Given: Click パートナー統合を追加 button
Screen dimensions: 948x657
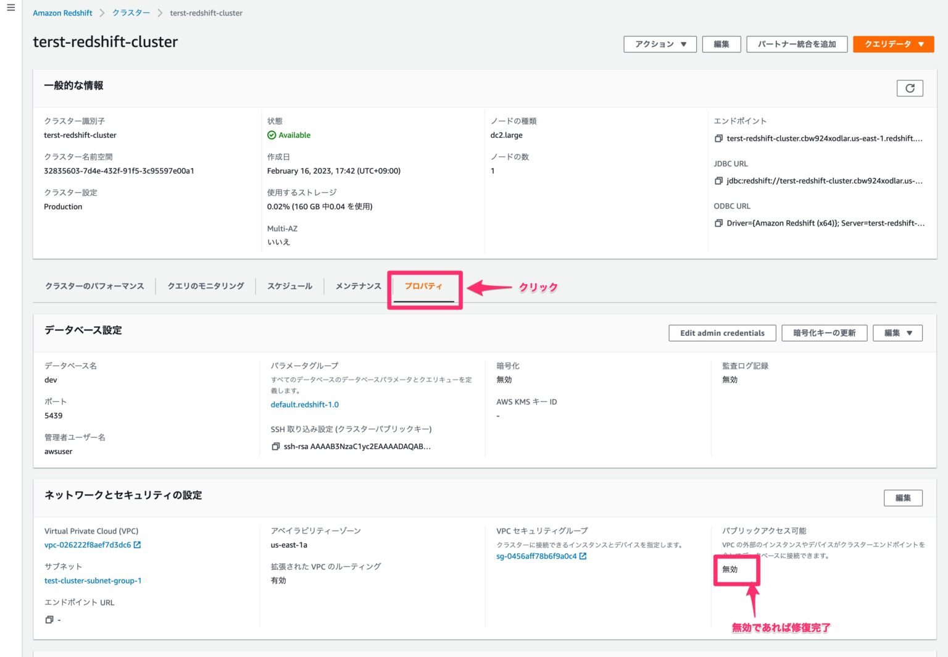Looking at the screenshot, I should pos(796,44).
